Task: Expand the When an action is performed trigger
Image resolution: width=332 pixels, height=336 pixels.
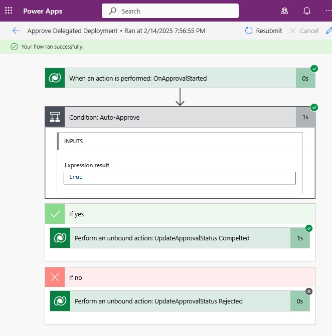Action: pos(180,78)
